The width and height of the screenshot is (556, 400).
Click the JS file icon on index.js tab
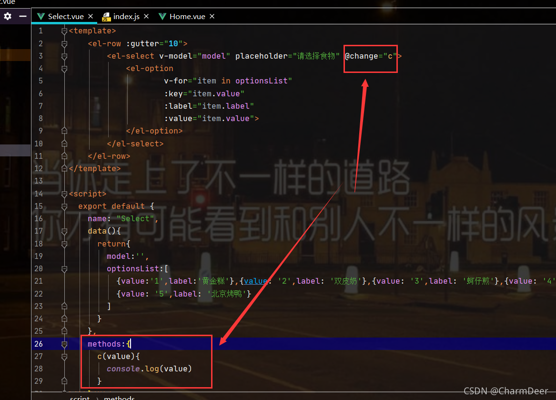coord(106,17)
